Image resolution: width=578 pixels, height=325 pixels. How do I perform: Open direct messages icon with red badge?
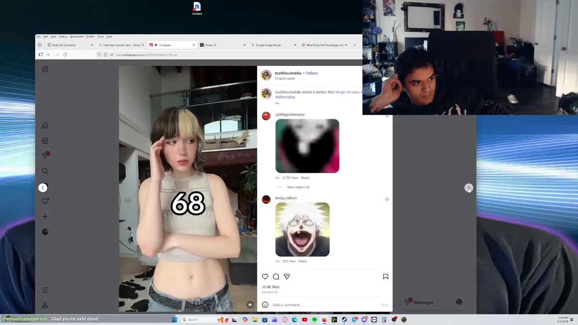[x=45, y=155]
